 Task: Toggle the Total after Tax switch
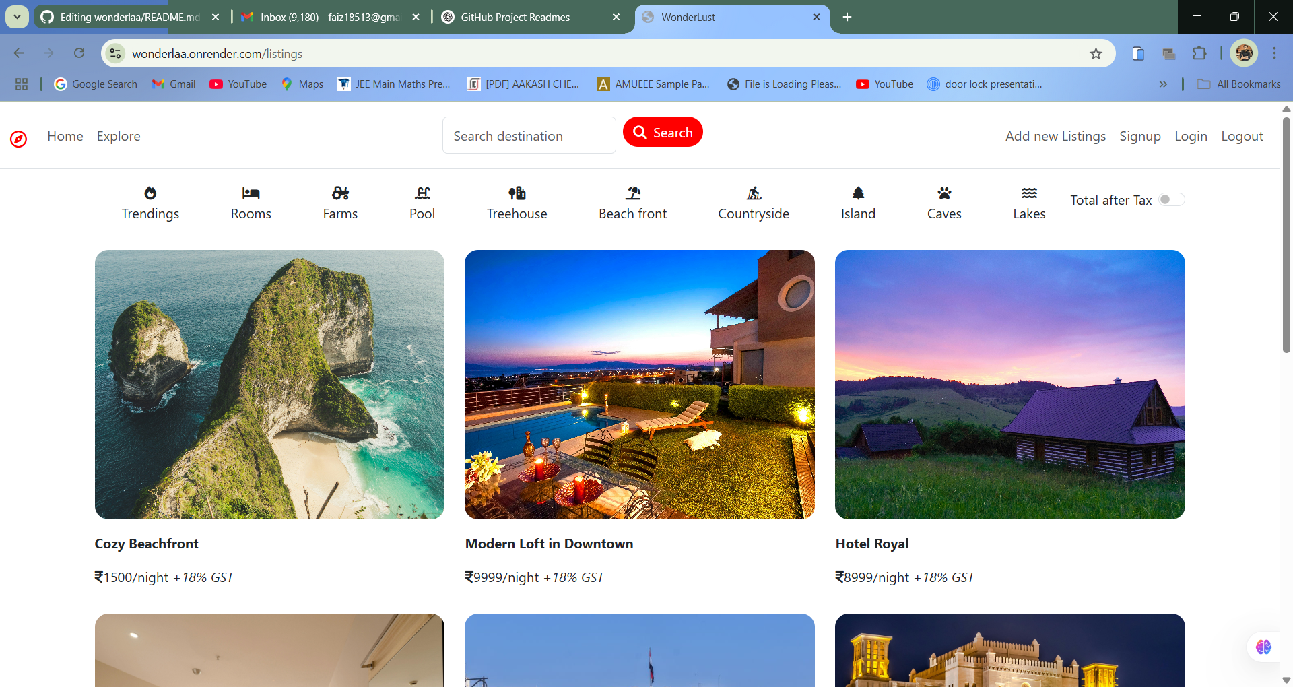pyautogui.click(x=1171, y=199)
